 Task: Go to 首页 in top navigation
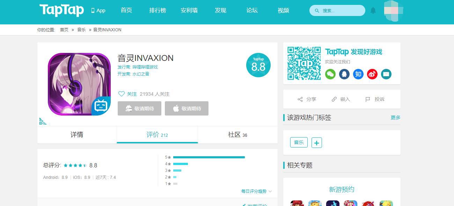click(126, 10)
